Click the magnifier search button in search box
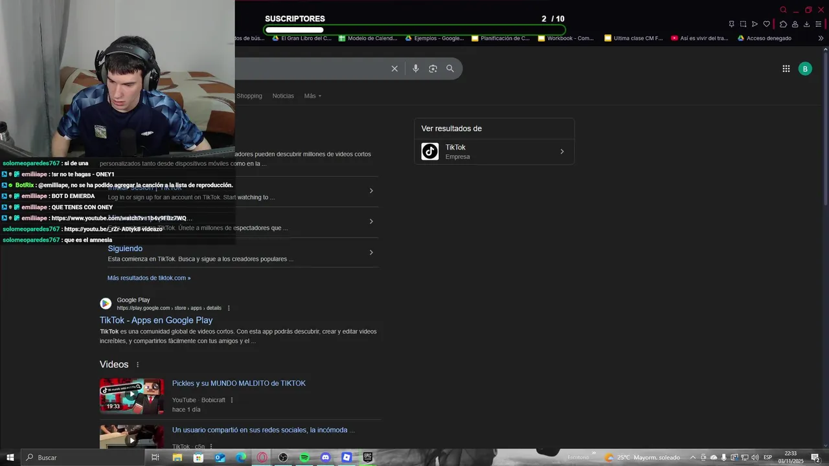829x466 pixels. 450,69
